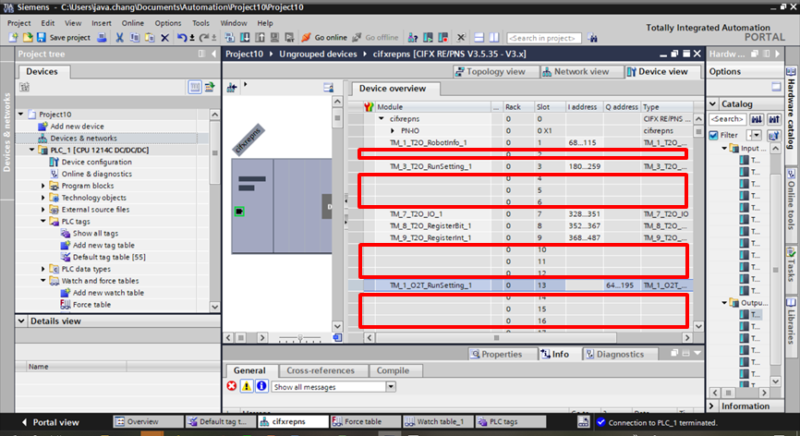Image resolution: width=800 pixels, height=436 pixels.
Task: Click the Copy icon in the toolbar
Action: (135, 37)
